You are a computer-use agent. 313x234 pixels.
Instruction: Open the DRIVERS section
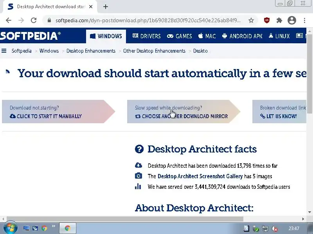(146, 36)
